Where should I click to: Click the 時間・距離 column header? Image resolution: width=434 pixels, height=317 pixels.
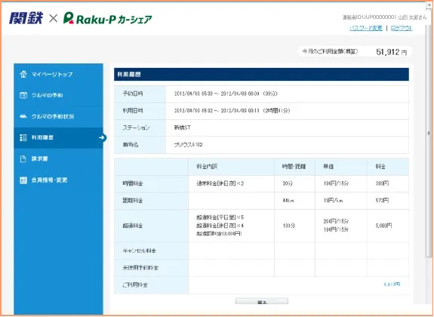click(294, 166)
